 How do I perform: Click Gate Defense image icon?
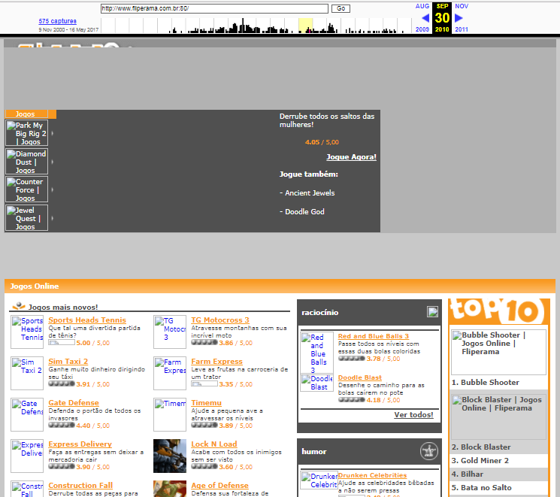click(x=27, y=414)
